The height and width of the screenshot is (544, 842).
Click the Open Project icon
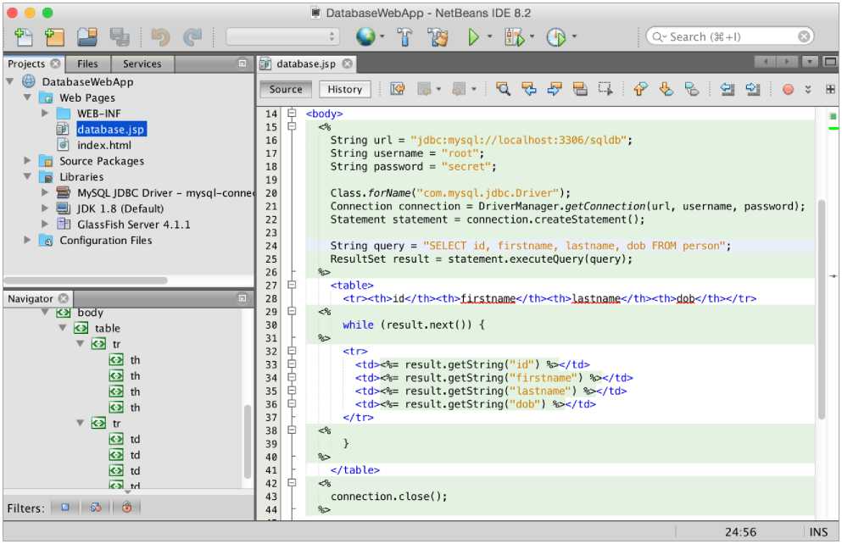coord(86,37)
